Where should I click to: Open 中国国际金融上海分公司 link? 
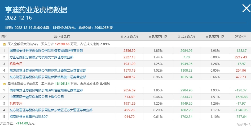(x=37, y=97)
